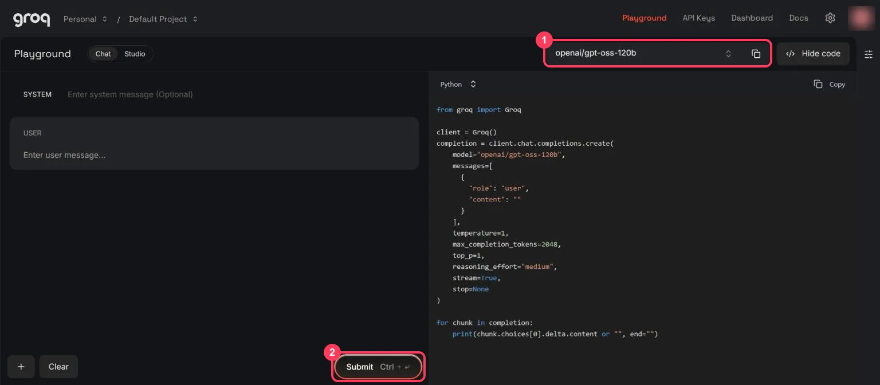The width and height of the screenshot is (880, 385).
Task: Click the Playground heading text
Action: pyautogui.click(x=42, y=54)
